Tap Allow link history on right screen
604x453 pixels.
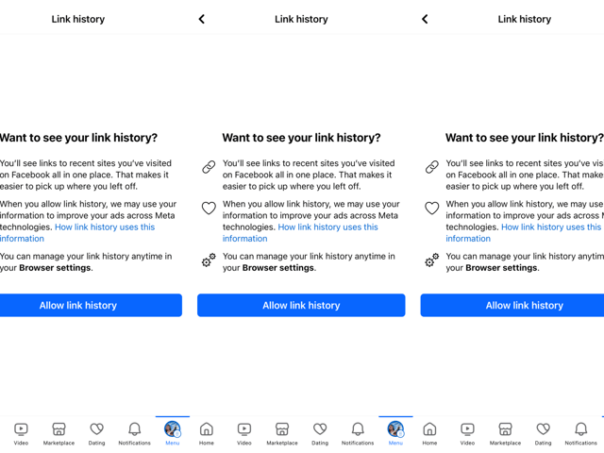click(x=512, y=306)
